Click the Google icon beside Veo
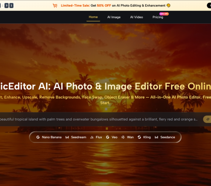This screenshot has width=211, height=186. click(107, 137)
